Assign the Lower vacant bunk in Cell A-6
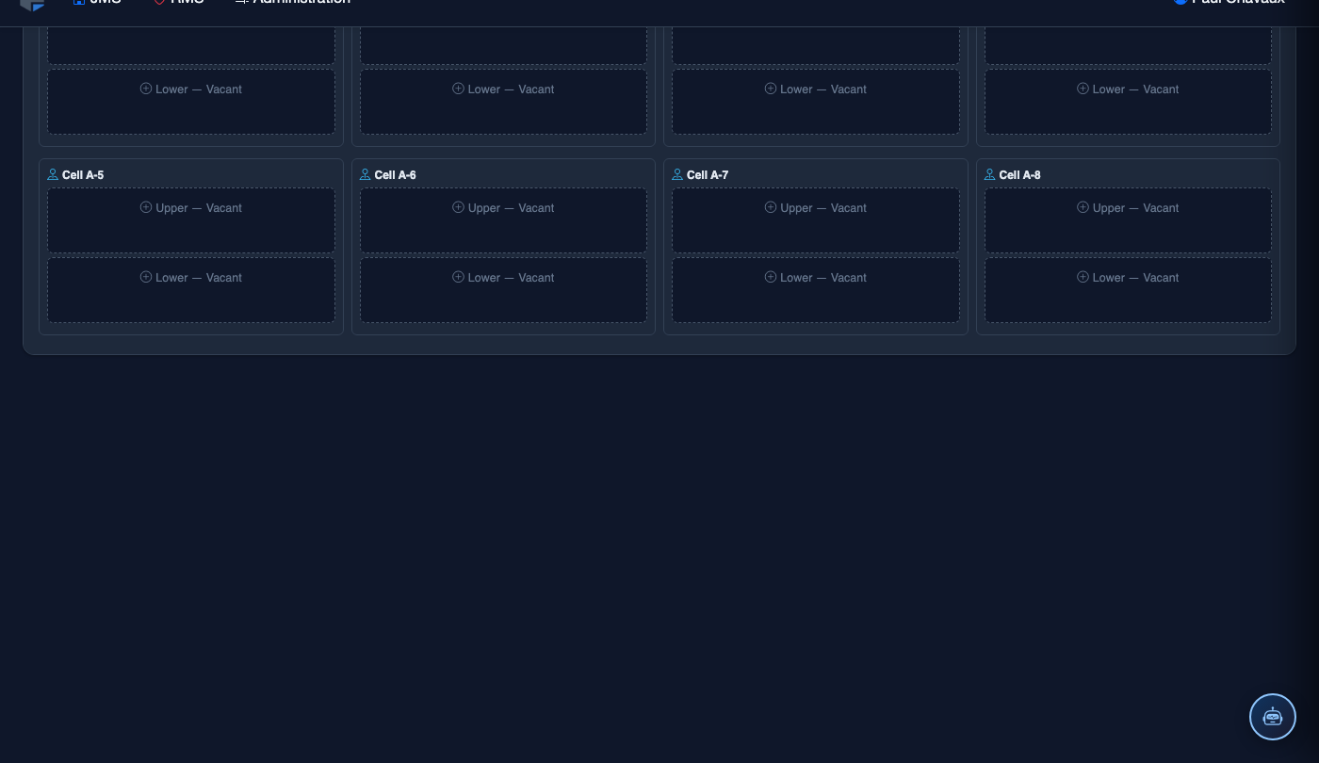Viewport: 1319px width, 763px height. (503, 290)
